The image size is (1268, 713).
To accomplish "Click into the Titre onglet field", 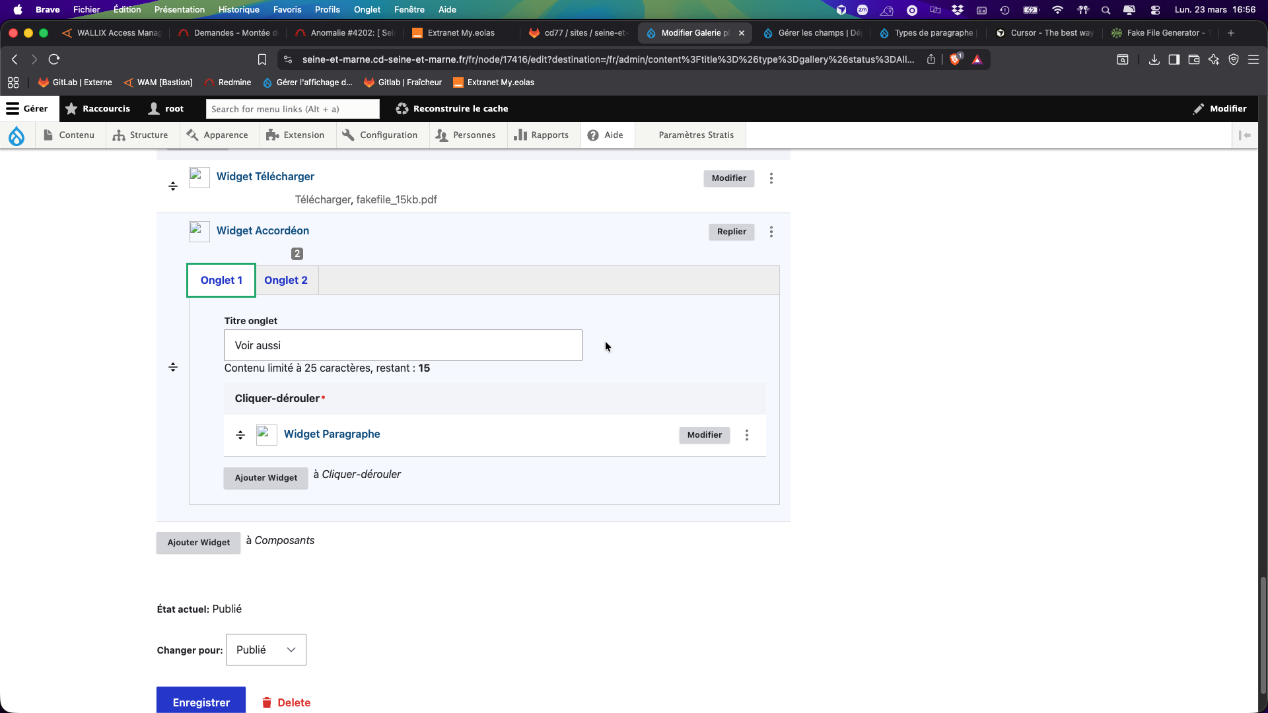I will 403,345.
